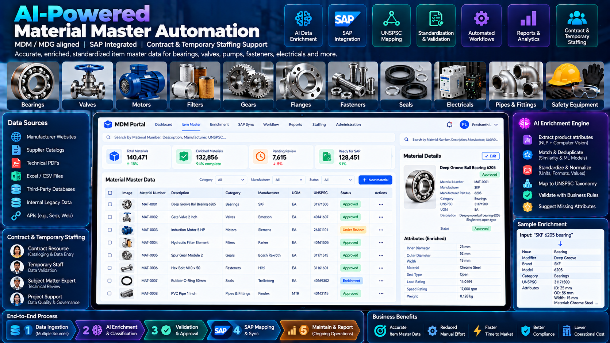Open the Reports & Analytics chart tile
This screenshot has height=343, width=610.
(x=529, y=26)
